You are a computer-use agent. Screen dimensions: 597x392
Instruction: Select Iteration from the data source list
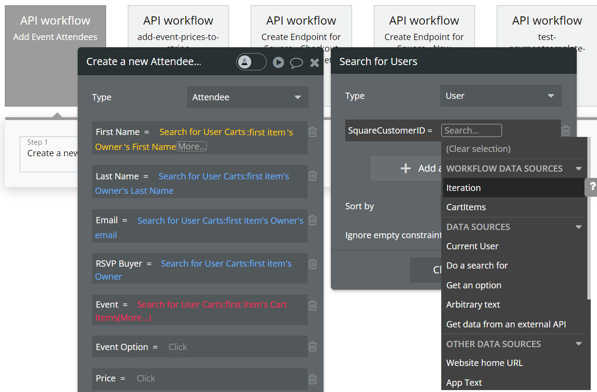tap(463, 188)
